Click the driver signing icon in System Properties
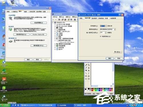 (x=10, y=30)
